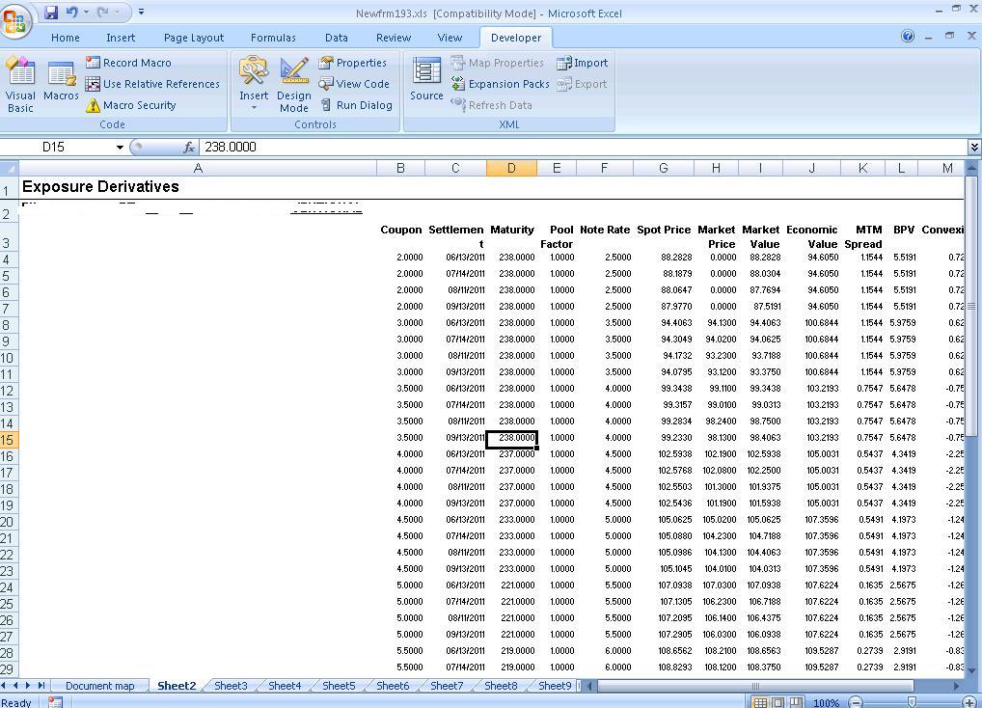Toggle Use Relative References
The height and width of the screenshot is (708, 982).
[152, 84]
